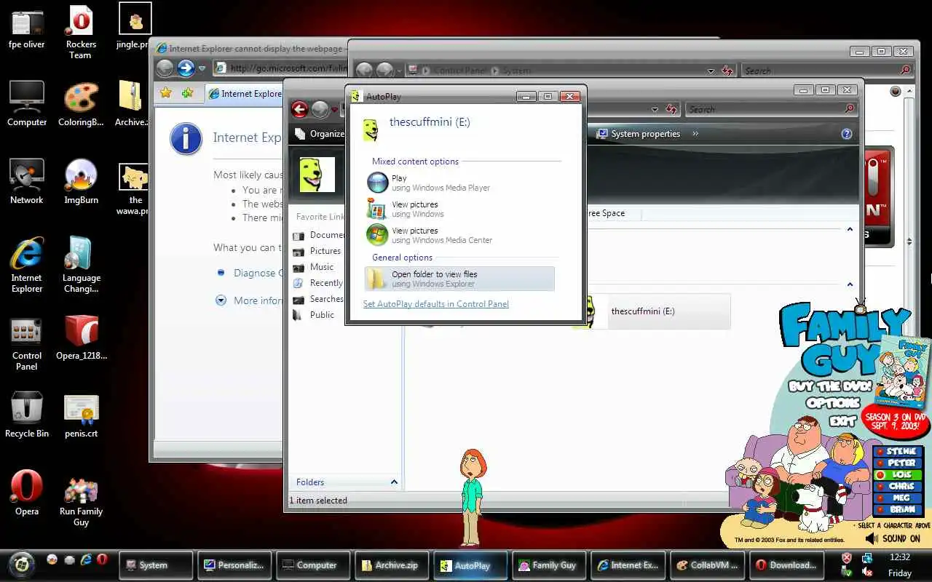Launch ColoringB... desktop icon
Image resolution: width=932 pixels, height=582 pixels.
(81, 104)
